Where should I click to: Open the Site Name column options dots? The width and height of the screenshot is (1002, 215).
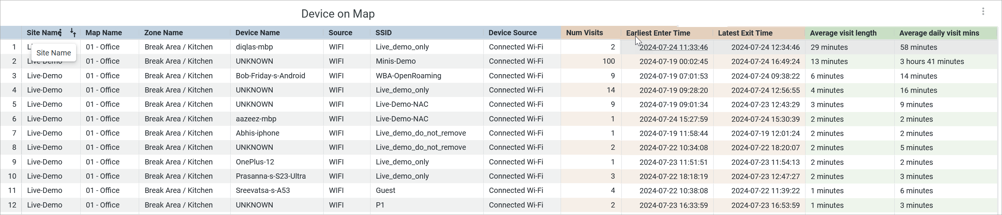tap(61, 33)
